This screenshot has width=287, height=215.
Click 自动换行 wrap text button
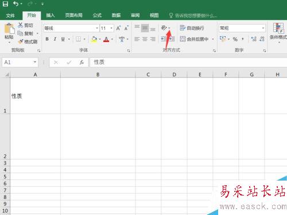(x=192, y=28)
